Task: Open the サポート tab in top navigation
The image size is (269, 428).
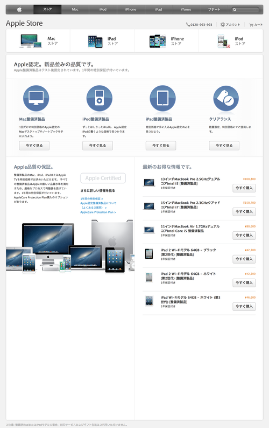Action: pyautogui.click(x=214, y=10)
